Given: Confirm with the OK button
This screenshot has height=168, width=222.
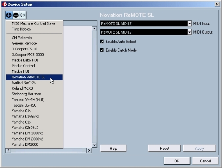Looking at the screenshot, I should click(177, 161).
